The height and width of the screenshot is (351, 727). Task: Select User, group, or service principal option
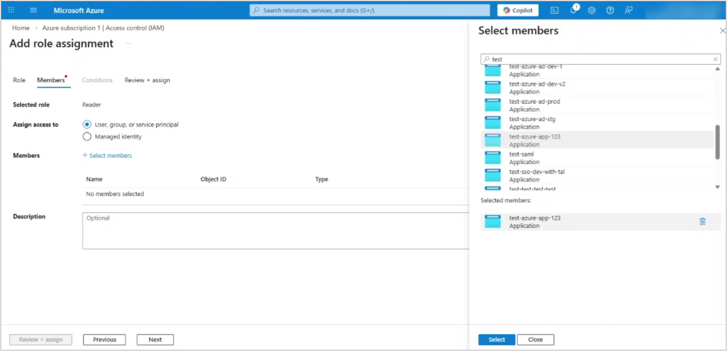point(87,125)
